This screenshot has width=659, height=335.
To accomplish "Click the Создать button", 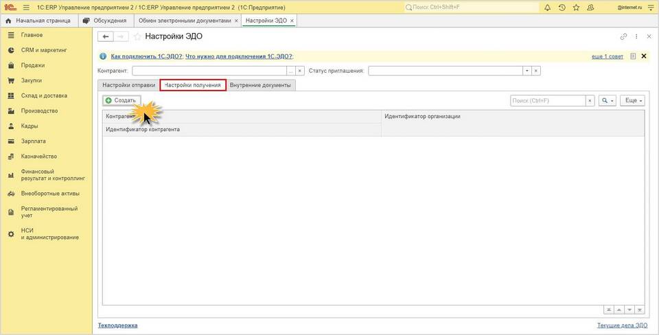I will [x=121, y=100].
